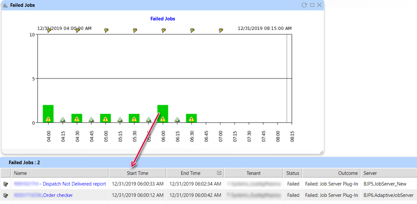Click the 08:00 time axis label
This screenshot has width=417, height=204.
pyautogui.click(x=278, y=136)
